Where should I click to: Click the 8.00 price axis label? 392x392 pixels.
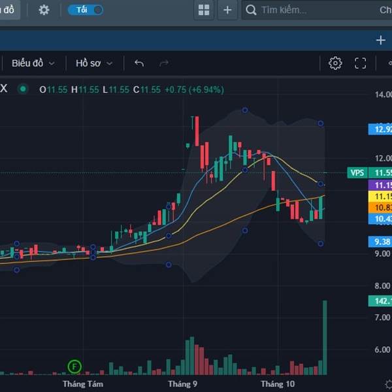point(382,286)
